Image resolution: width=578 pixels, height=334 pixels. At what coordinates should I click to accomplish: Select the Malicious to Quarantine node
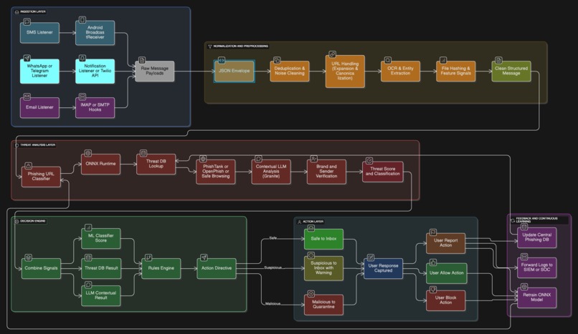(323, 305)
